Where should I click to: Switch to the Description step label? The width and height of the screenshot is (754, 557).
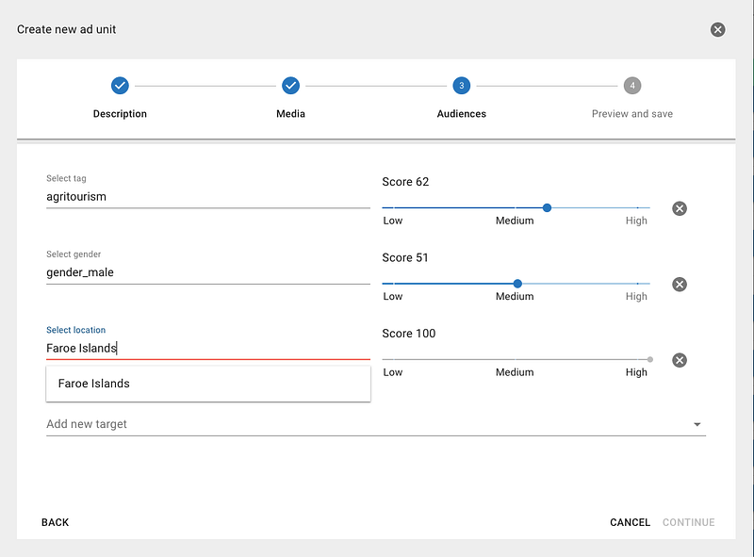tap(120, 114)
